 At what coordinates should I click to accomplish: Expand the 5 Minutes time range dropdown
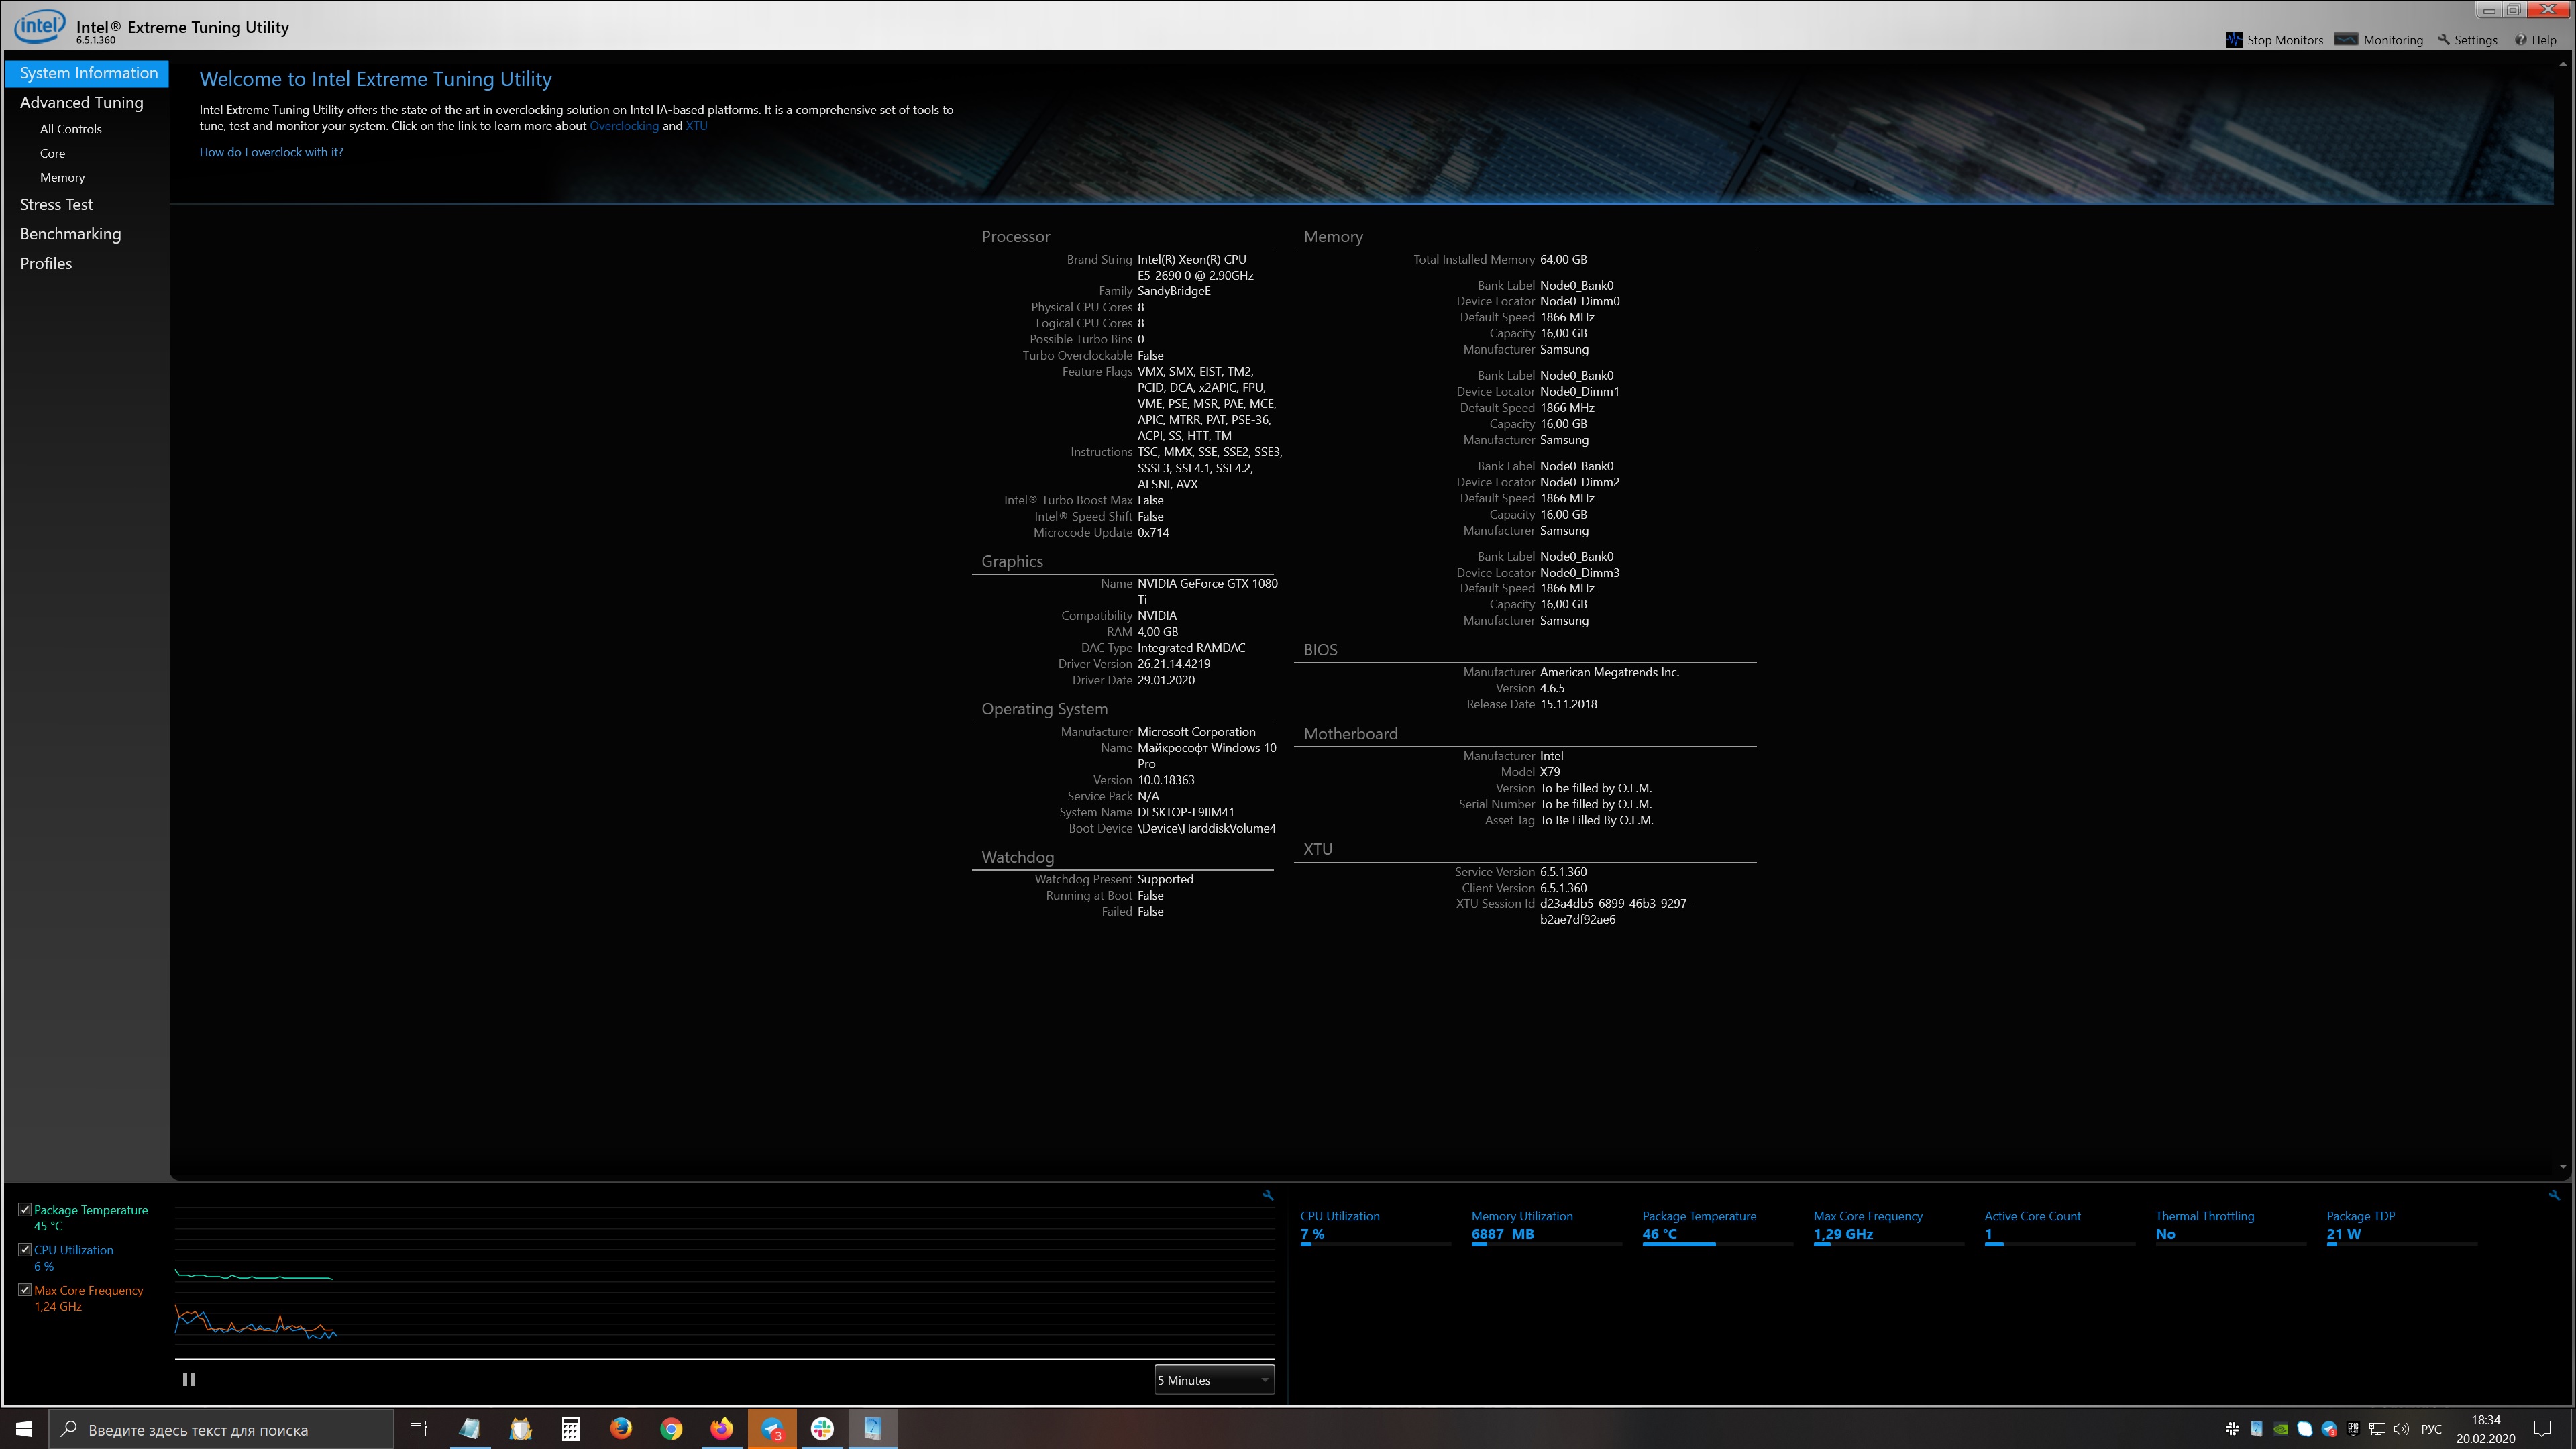tap(1213, 1380)
